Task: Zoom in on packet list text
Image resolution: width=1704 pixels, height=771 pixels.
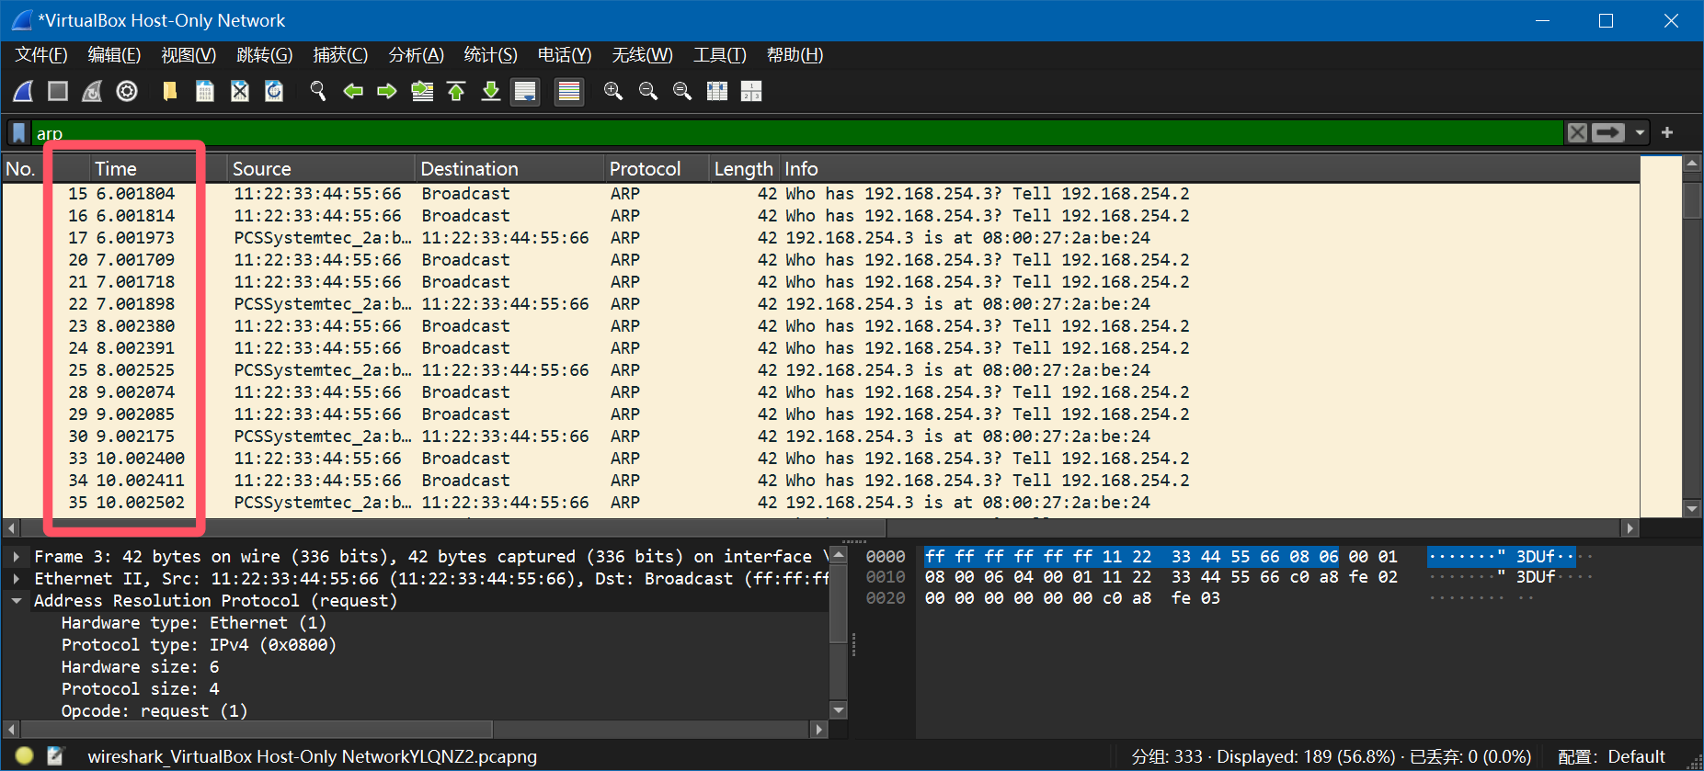Action: coord(613,91)
